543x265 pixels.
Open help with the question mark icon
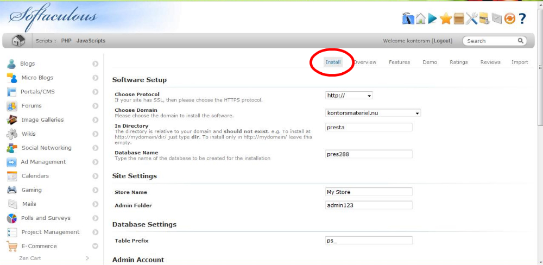tap(522, 18)
